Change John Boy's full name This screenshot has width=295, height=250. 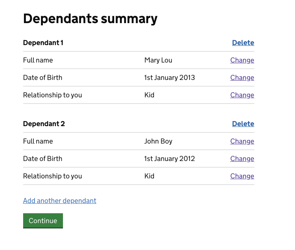[x=242, y=141]
